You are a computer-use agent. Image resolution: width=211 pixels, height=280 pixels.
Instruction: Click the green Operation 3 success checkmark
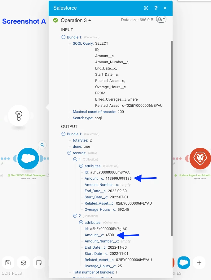pos(55,20)
